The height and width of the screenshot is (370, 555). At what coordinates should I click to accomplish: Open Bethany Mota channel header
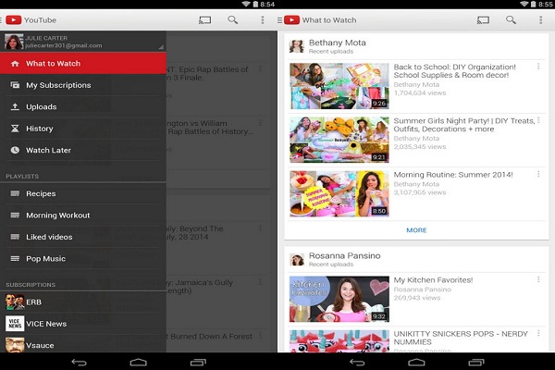[x=416, y=46]
